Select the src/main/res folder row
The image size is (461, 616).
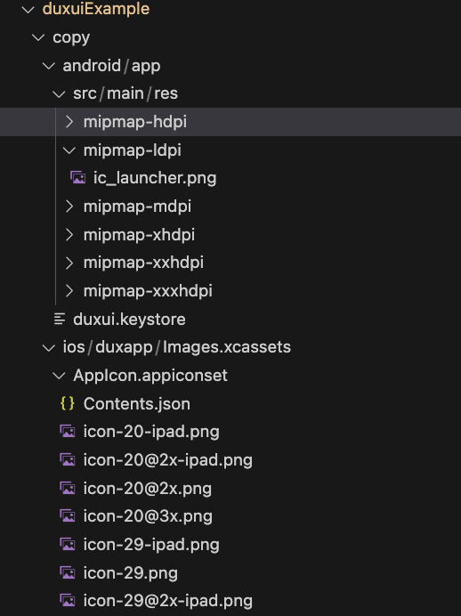point(230,93)
